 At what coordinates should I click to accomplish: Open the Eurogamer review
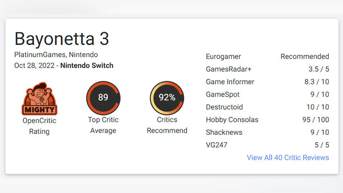point(223,57)
